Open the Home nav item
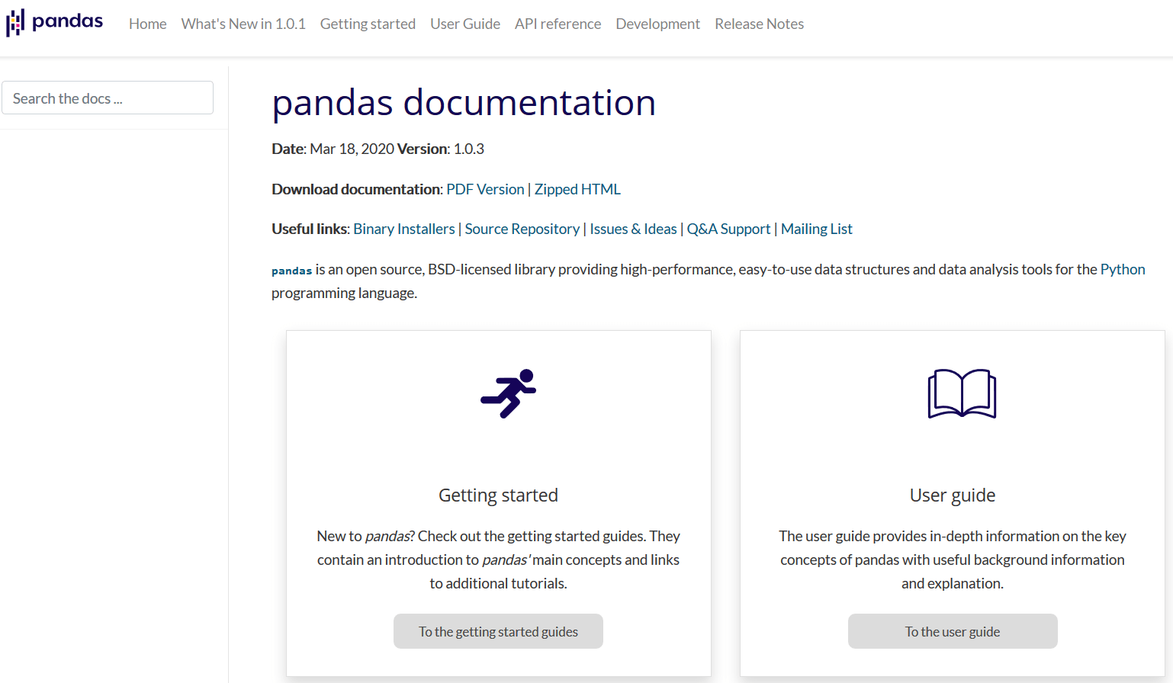The image size is (1173, 683). pyautogui.click(x=148, y=24)
